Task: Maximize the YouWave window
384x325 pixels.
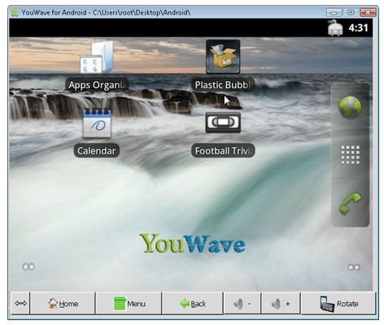Action: (351, 12)
